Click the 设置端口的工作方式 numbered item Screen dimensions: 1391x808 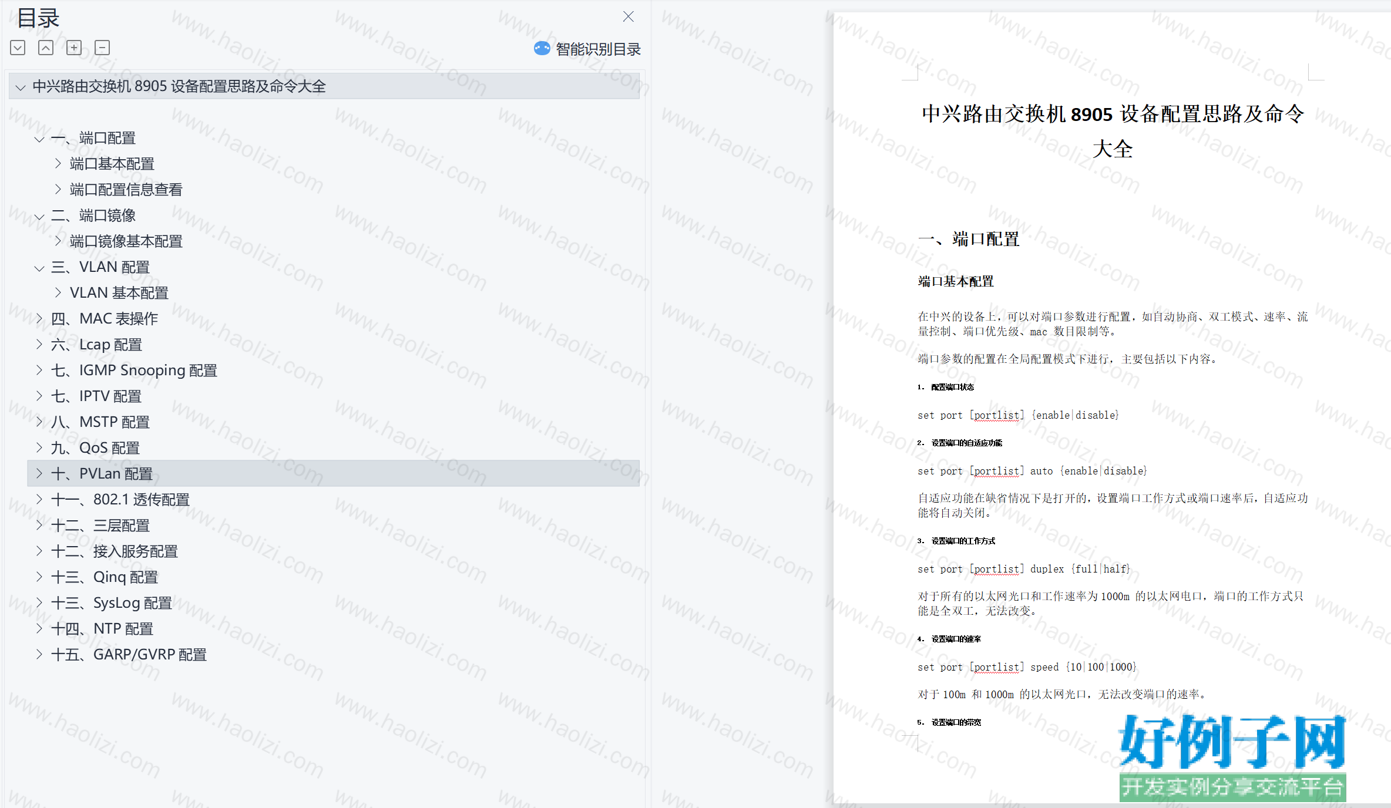[956, 541]
